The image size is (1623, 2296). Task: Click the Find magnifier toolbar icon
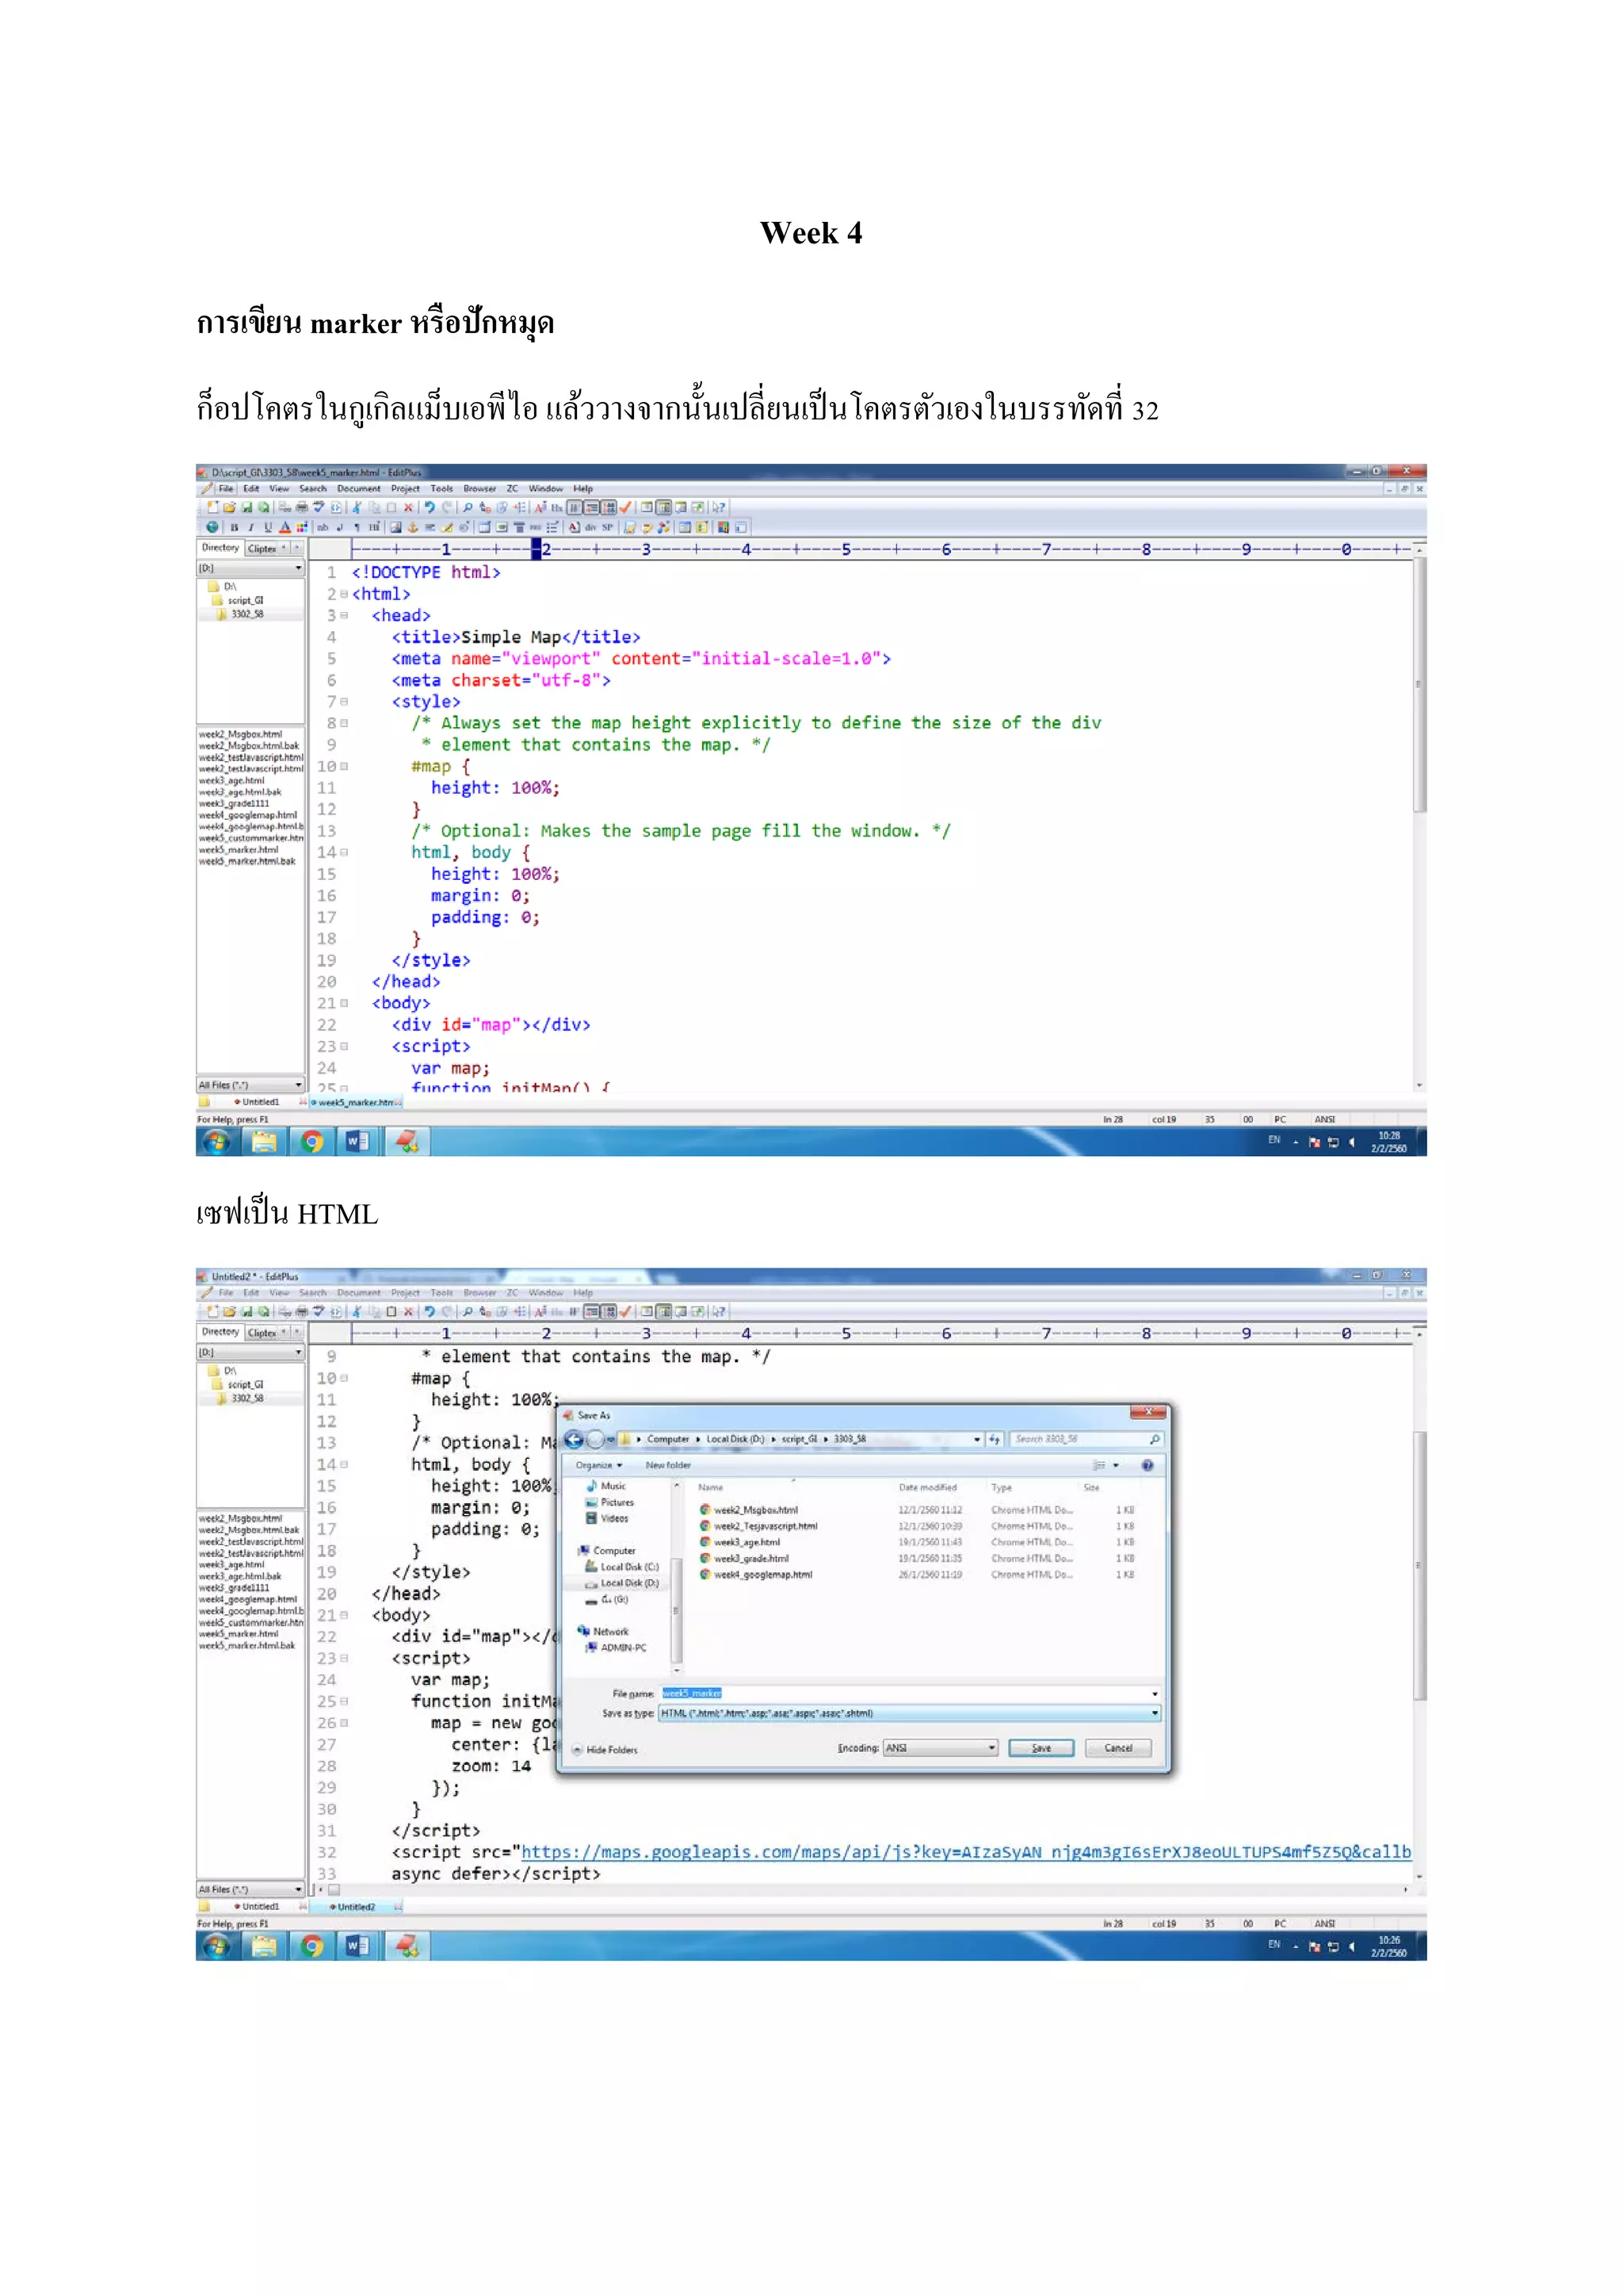click(468, 508)
